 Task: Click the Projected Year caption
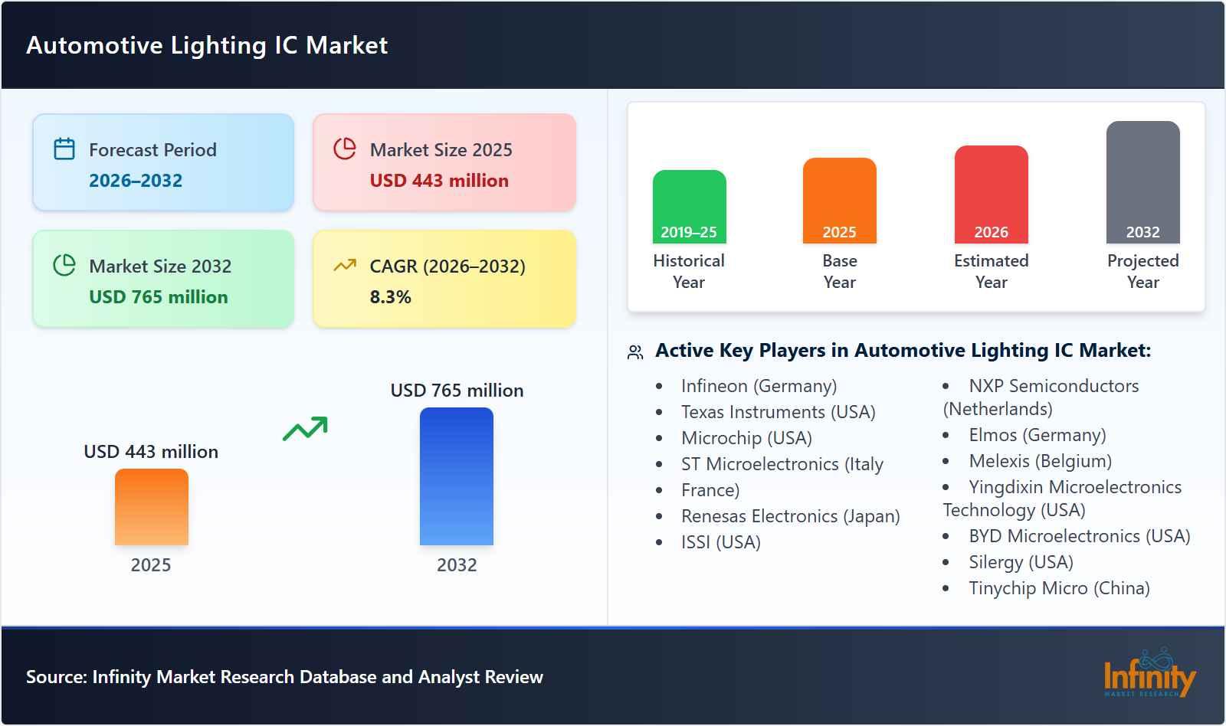[x=1142, y=271]
